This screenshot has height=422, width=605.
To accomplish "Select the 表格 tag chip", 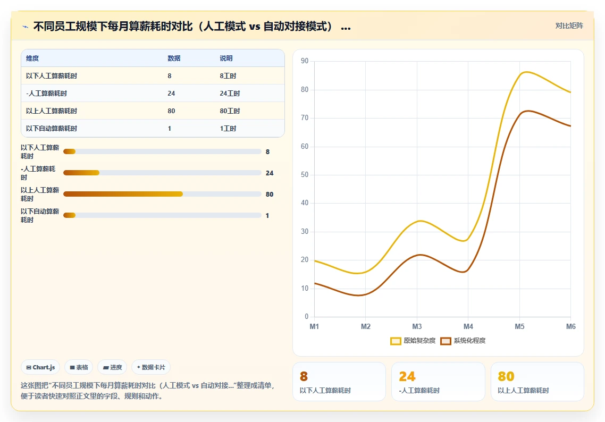I will tap(79, 367).
